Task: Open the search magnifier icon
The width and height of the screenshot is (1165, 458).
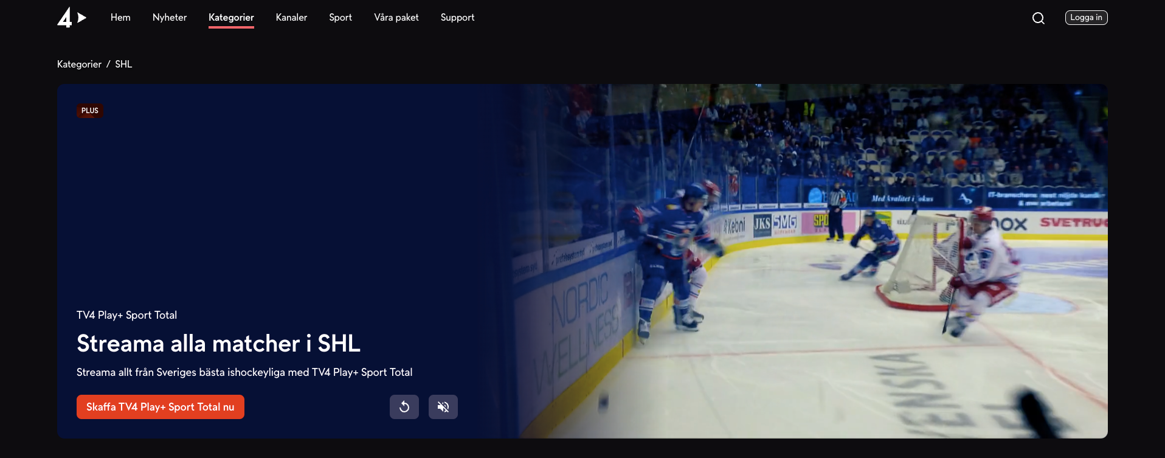Action: 1039,18
